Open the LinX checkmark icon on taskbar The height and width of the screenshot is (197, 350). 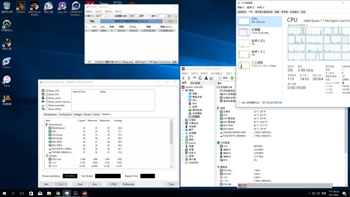click(x=76, y=193)
